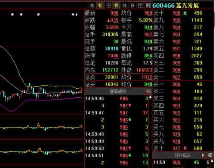This screenshot has height=168, width=215.
Task: Click the 细 button beside 分时成交
Action: [x=210, y=155]
